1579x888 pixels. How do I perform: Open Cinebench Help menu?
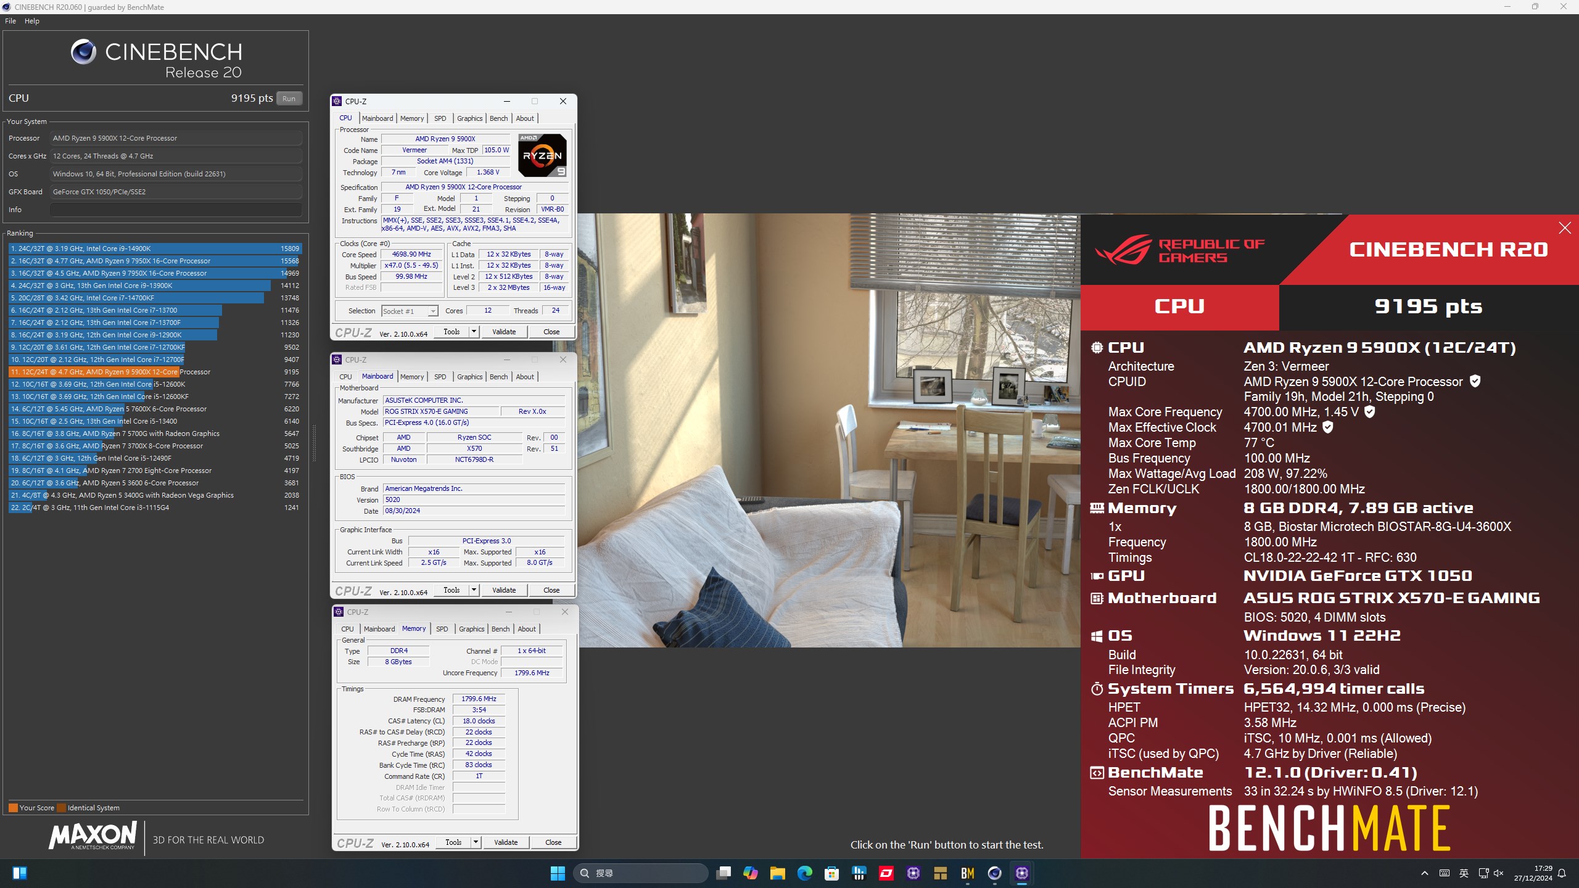pos(32,21)
